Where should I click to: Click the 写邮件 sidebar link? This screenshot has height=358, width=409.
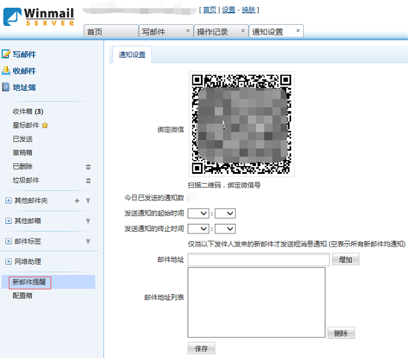coord(24,54)
